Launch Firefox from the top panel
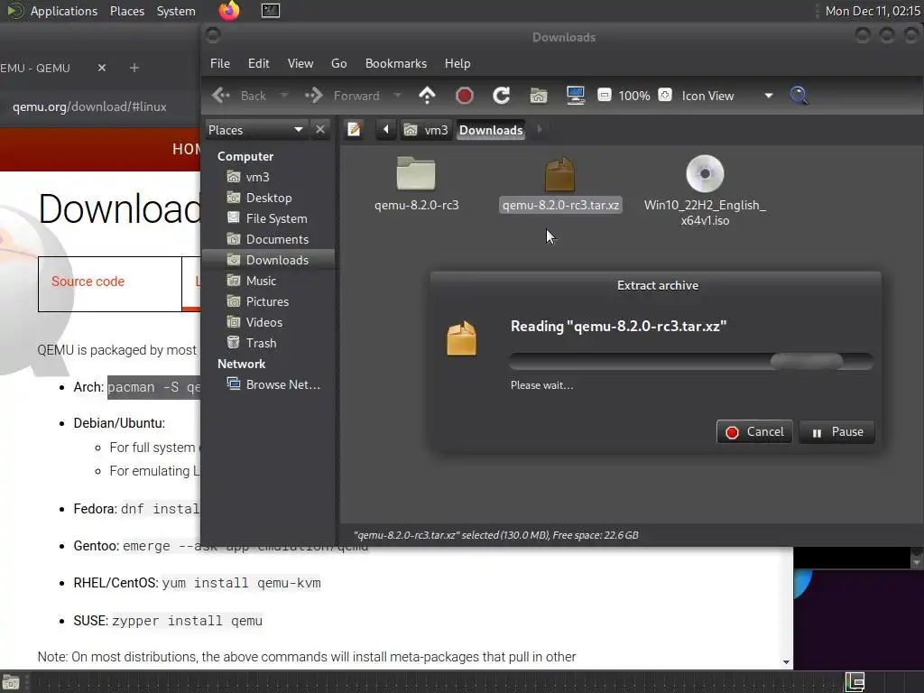Screen dimensions: 924x693 click(x=229, y=11)
